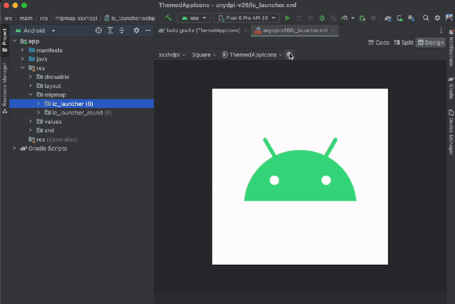Expand ic_launcher (6) node
This screenshot has height=304, width=455.
(x=38, y=104)
